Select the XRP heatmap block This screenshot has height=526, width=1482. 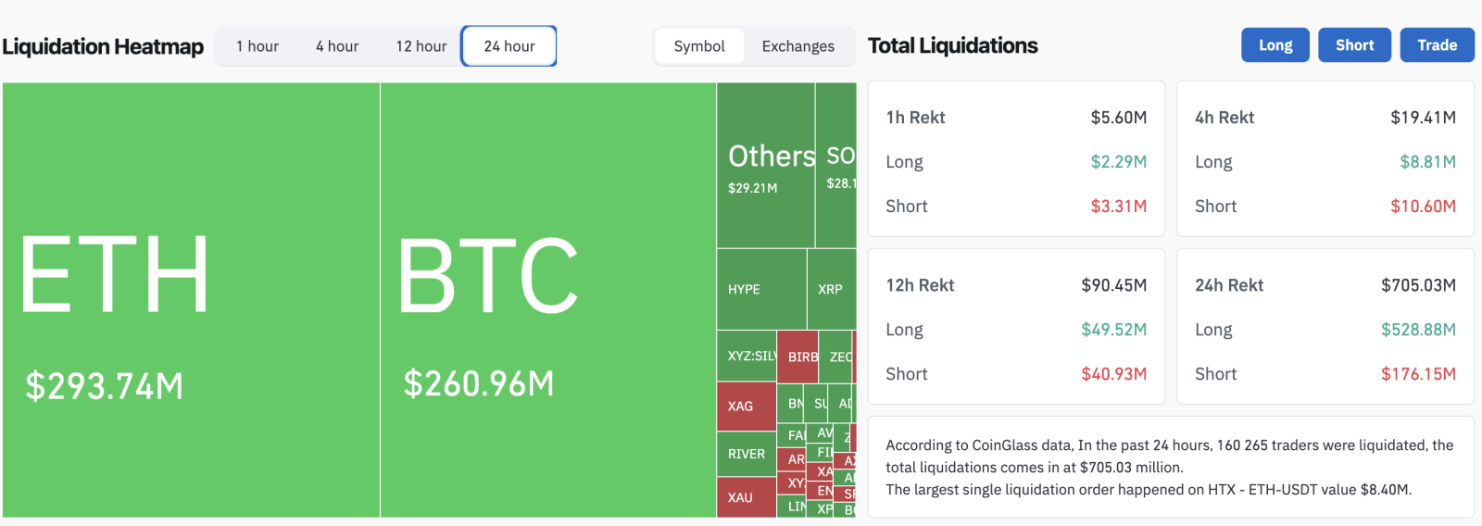click(x=831, y=289)
